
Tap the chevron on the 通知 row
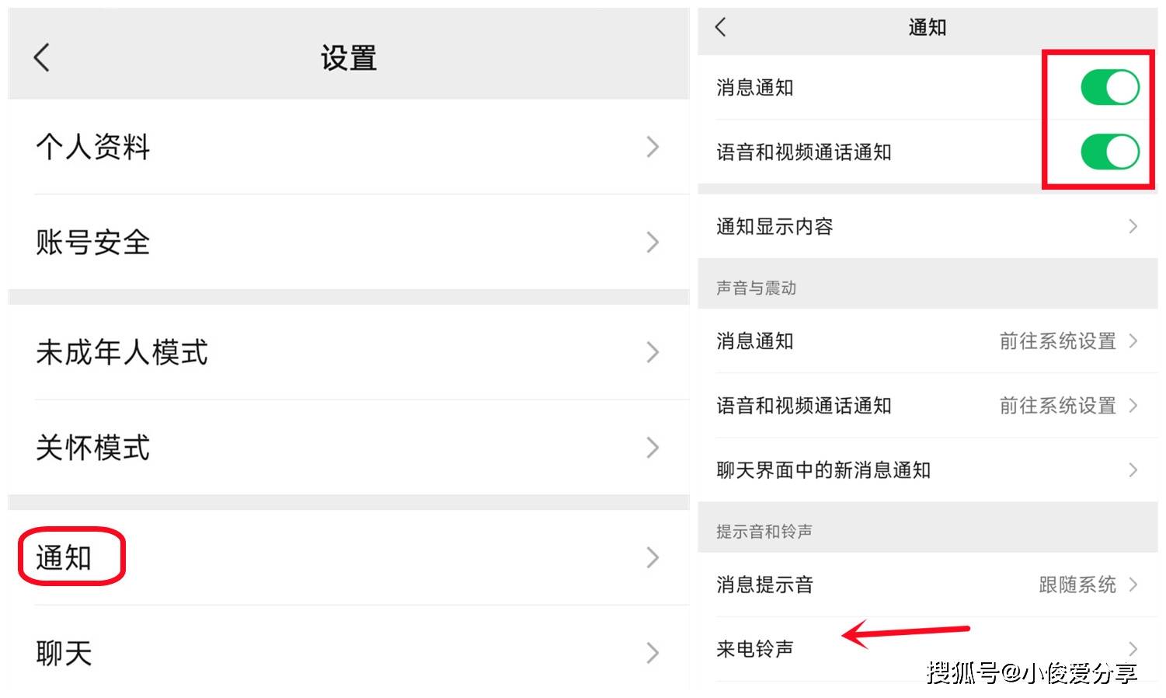[x=653, y=557]
